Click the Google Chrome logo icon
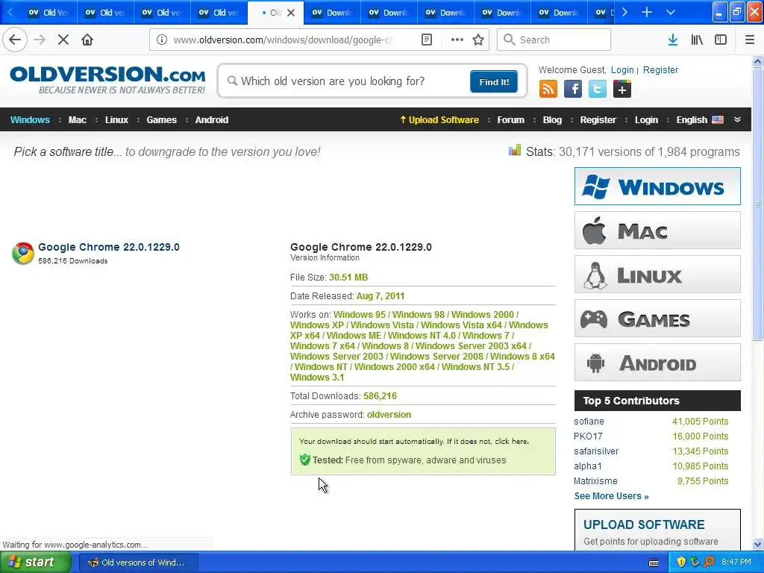Screen dimensions: 764x573 23,253
